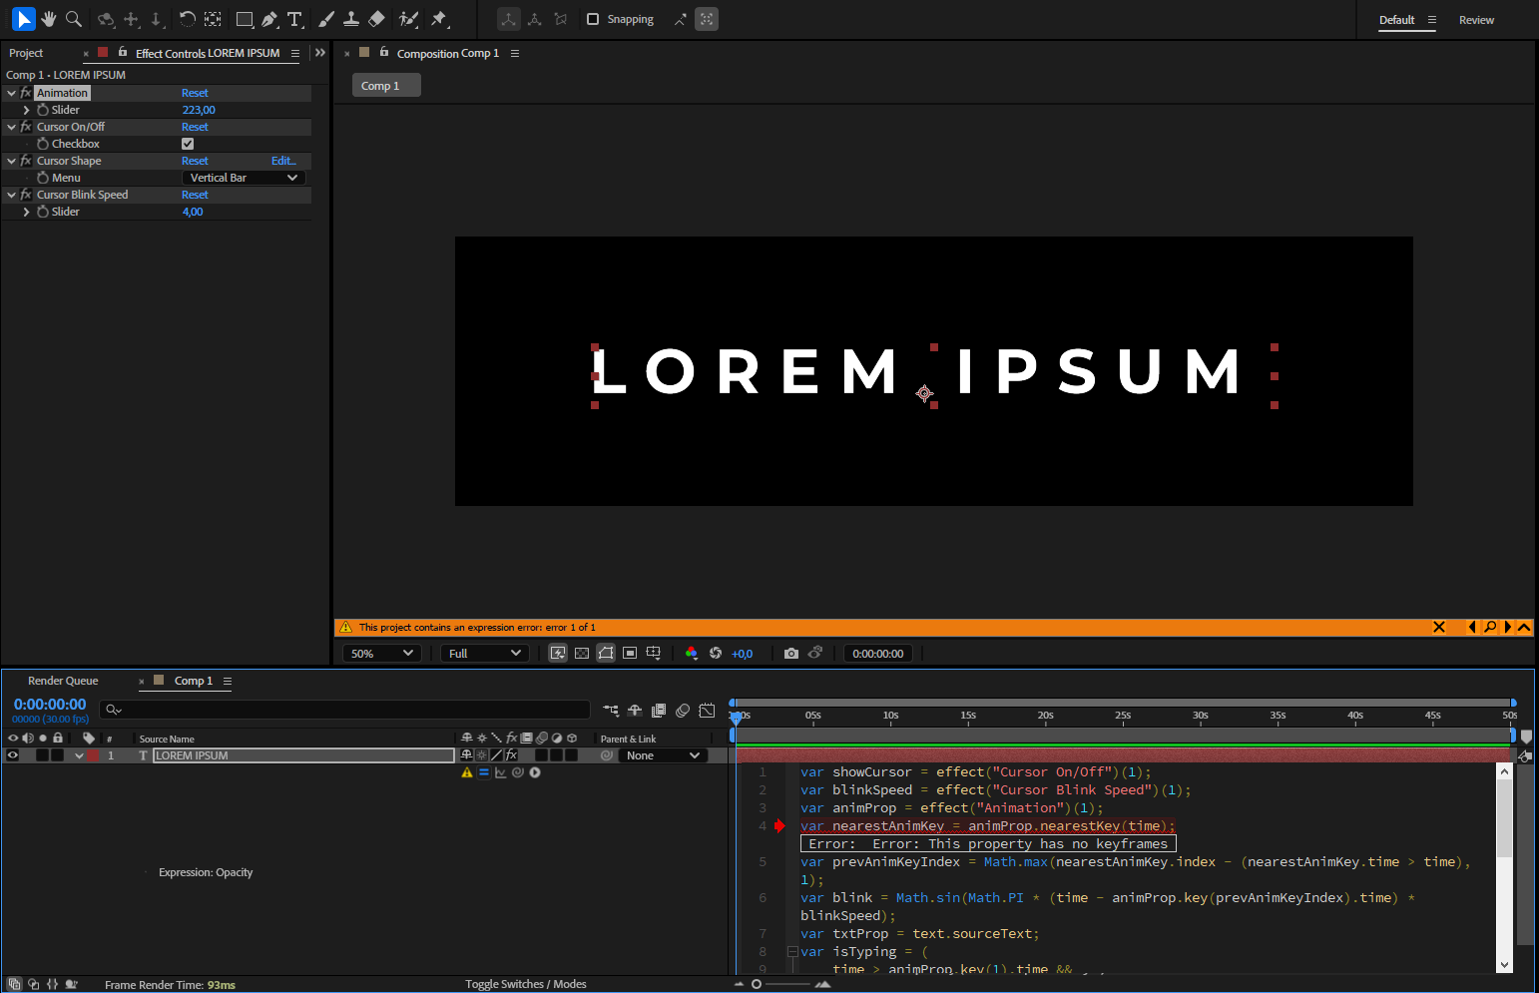The height and width of the screenshot is (993, 1539).
Task: Toggle transparency grid in composition view
Action: coord(582,653)
